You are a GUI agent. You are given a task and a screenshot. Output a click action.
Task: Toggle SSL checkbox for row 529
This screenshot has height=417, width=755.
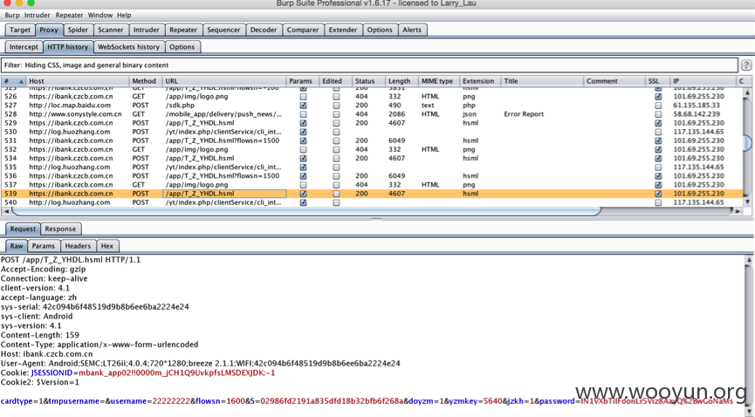point(658,123)
